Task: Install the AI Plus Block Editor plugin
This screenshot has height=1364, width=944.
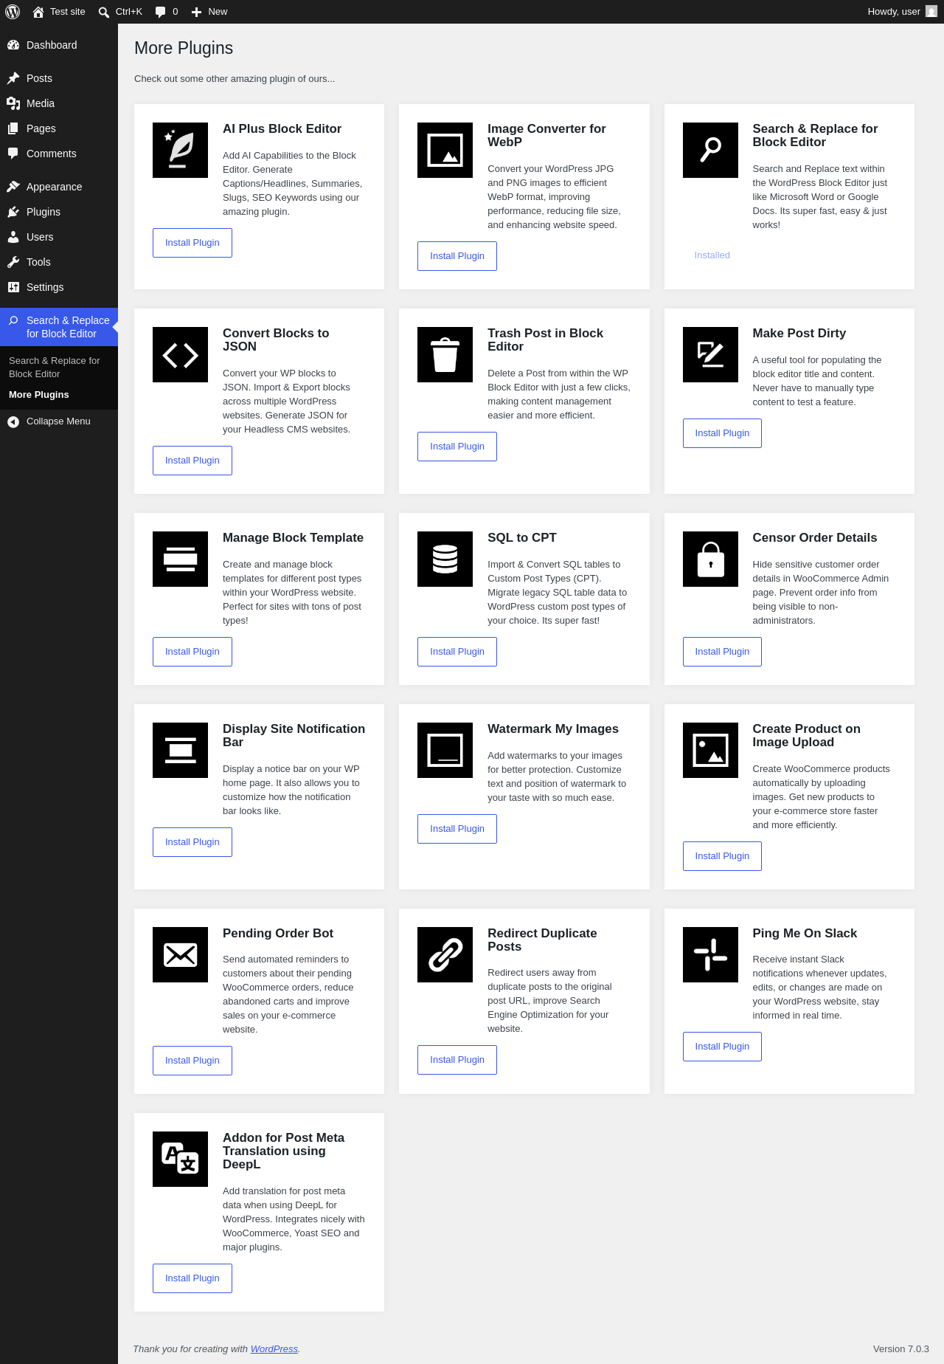Action: [192, 243]
